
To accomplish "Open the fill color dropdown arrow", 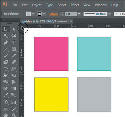I will pos(33,14).
